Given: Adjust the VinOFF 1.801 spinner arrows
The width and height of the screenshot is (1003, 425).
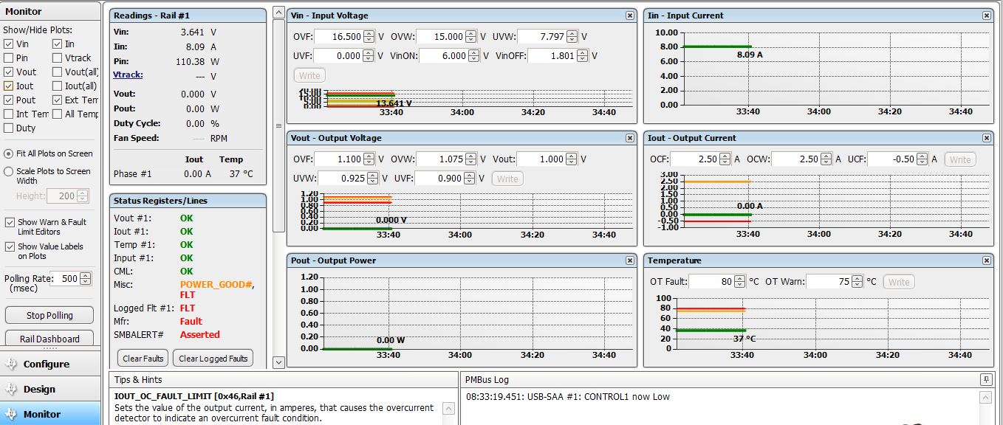Looking at the screenshot, I should [583, 55].
